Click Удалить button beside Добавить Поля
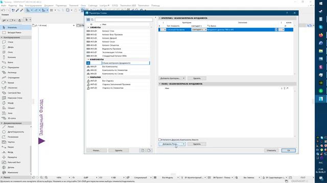 click(x=197, y=144)
